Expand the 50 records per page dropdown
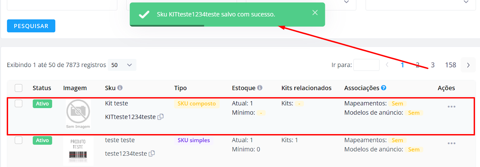This screenshot has height=167, width=480. [x=122, y=65]
